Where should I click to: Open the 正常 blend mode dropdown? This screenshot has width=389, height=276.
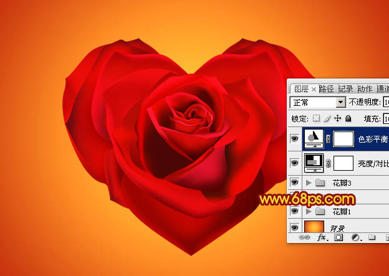(x=317, y=102)
